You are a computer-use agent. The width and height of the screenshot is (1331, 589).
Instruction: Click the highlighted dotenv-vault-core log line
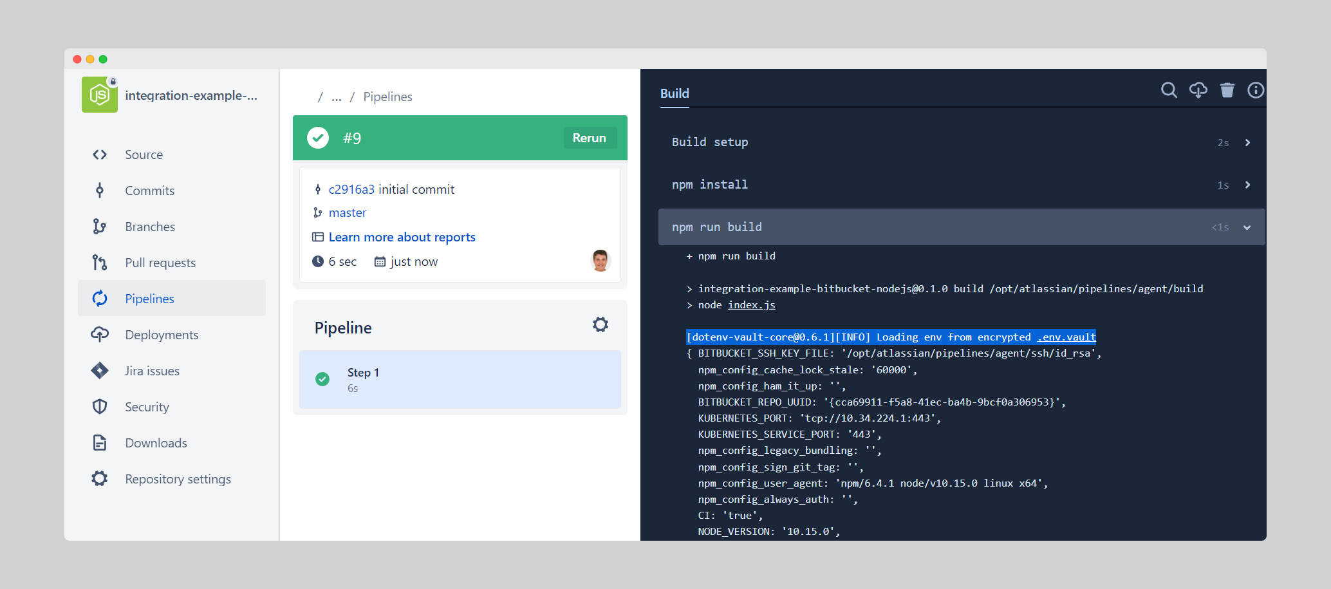[891, 337]
